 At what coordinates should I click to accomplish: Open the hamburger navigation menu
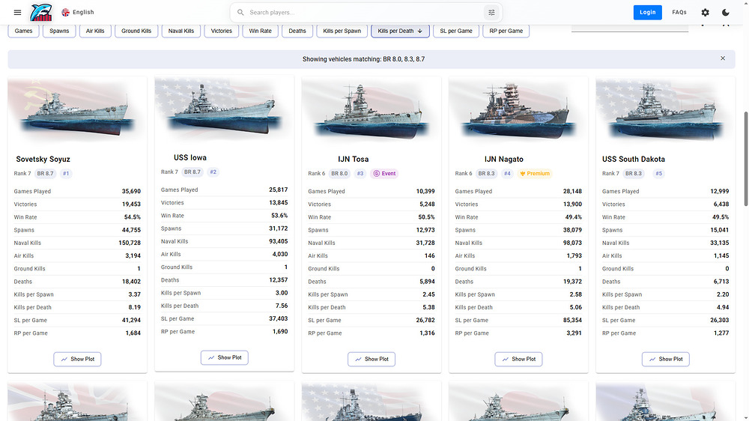(18, 13)
